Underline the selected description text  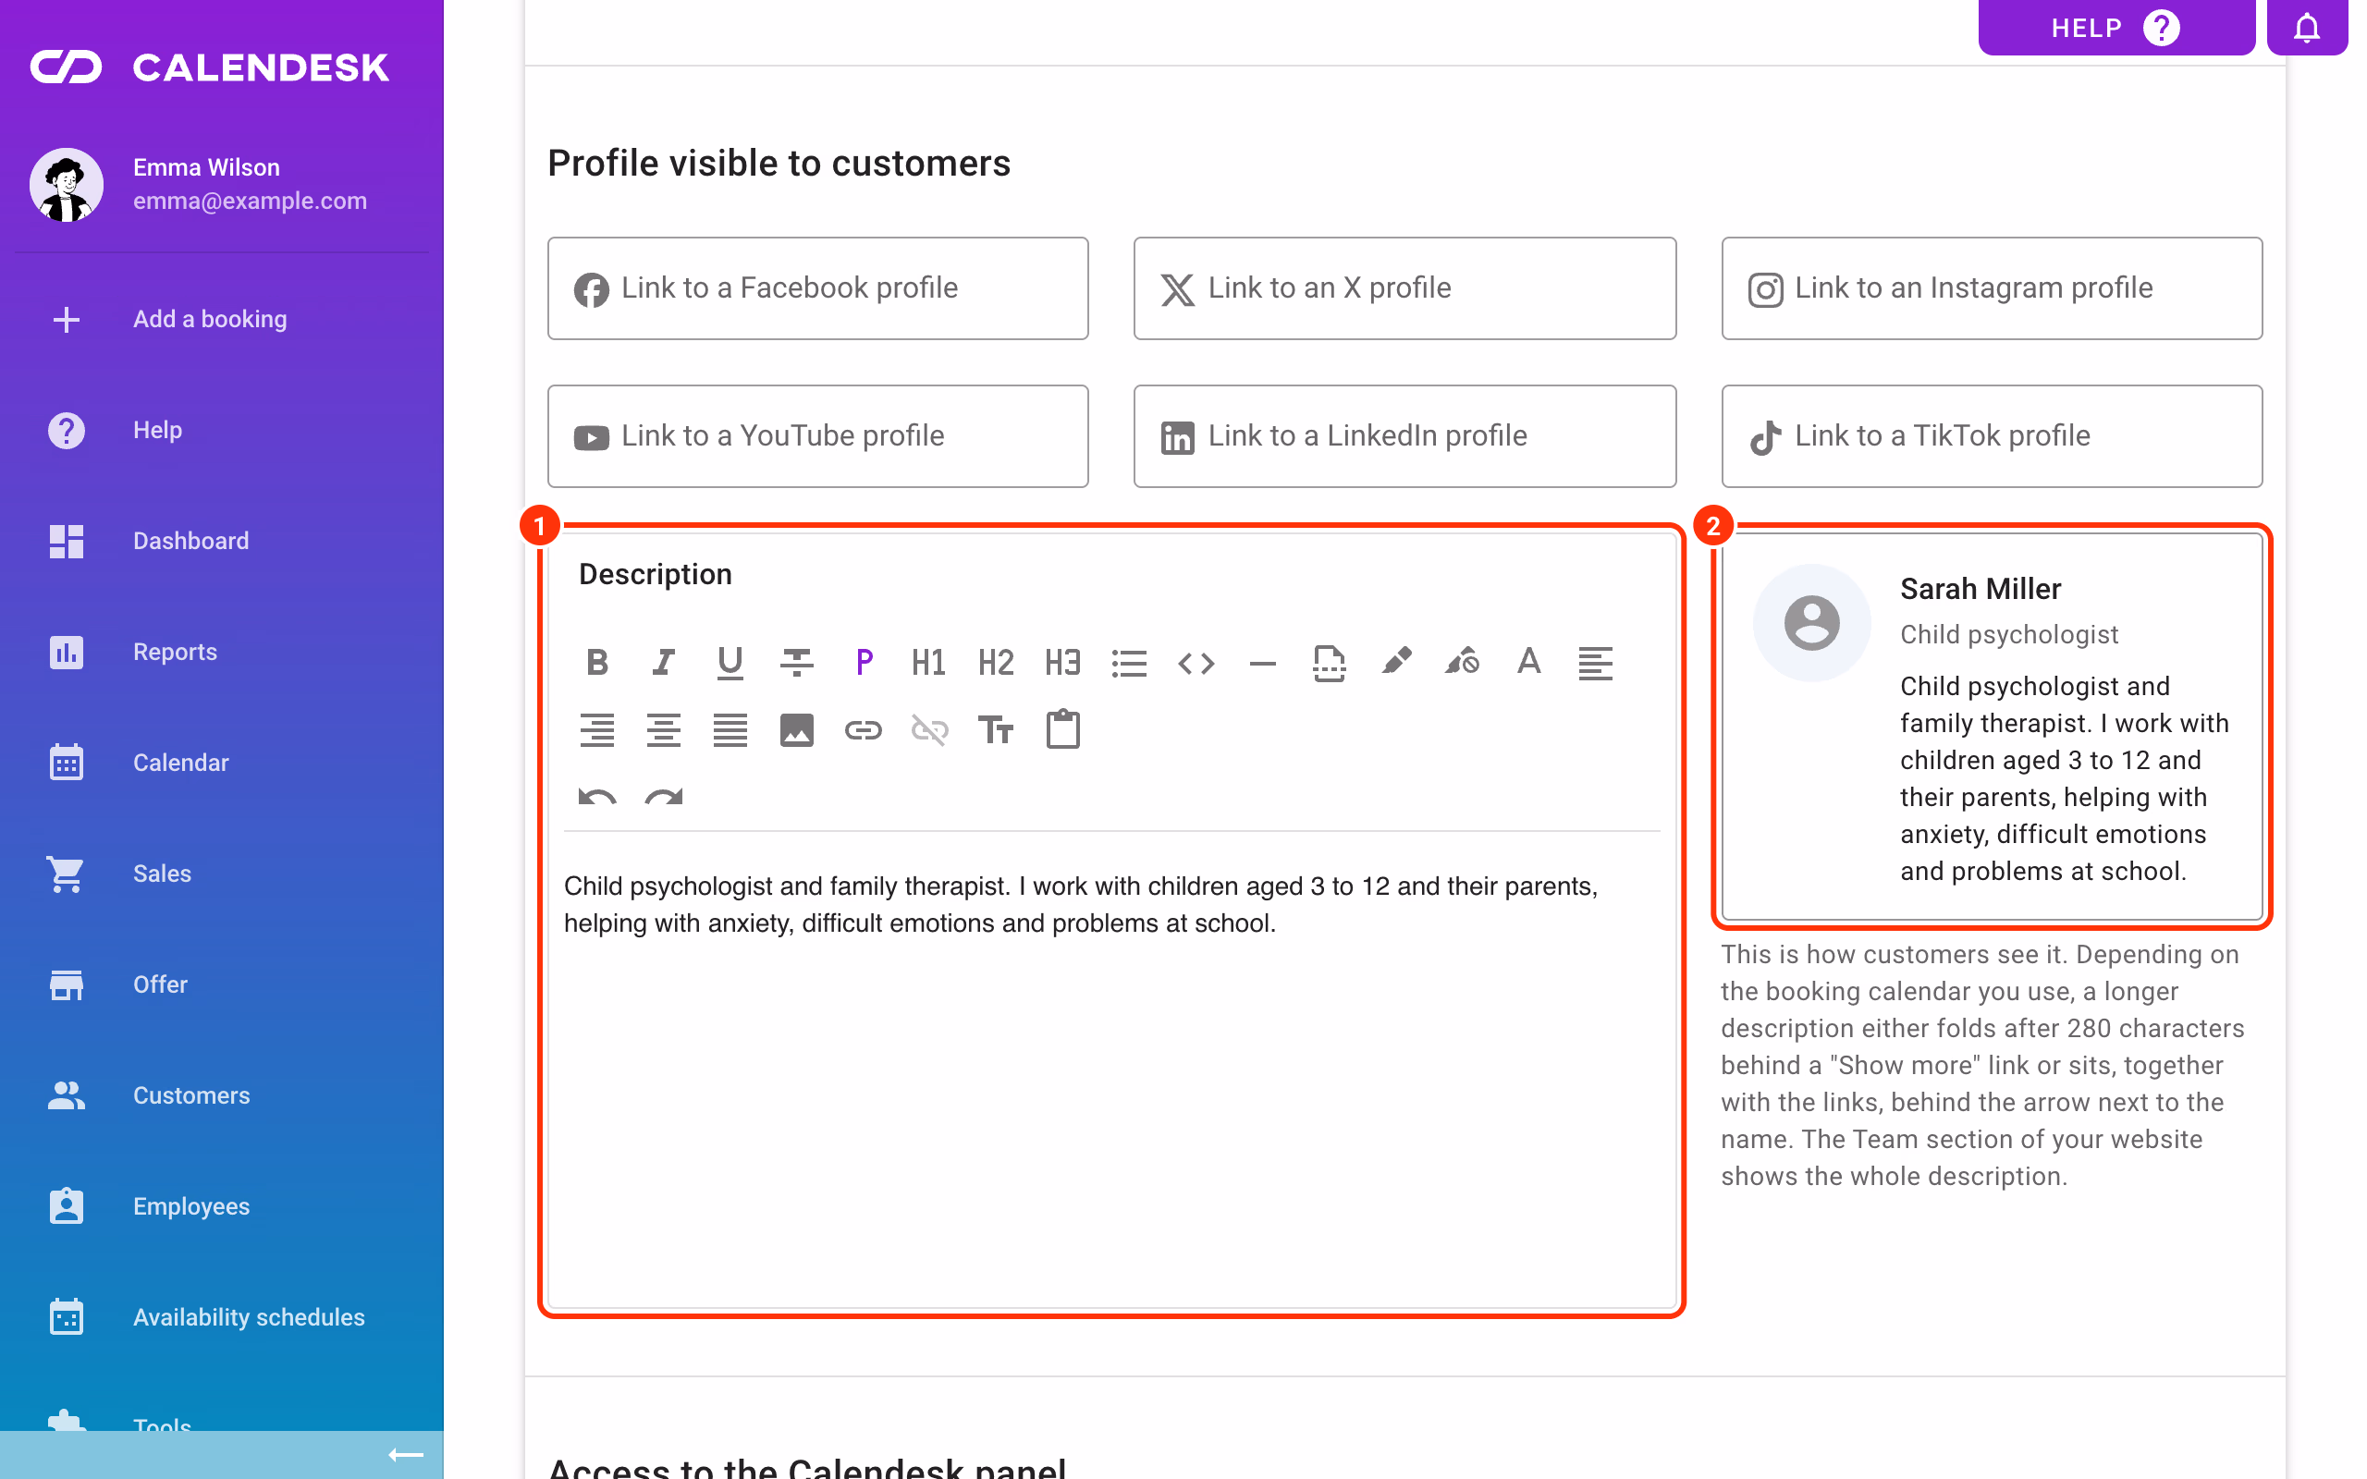(x=730, y=662)
